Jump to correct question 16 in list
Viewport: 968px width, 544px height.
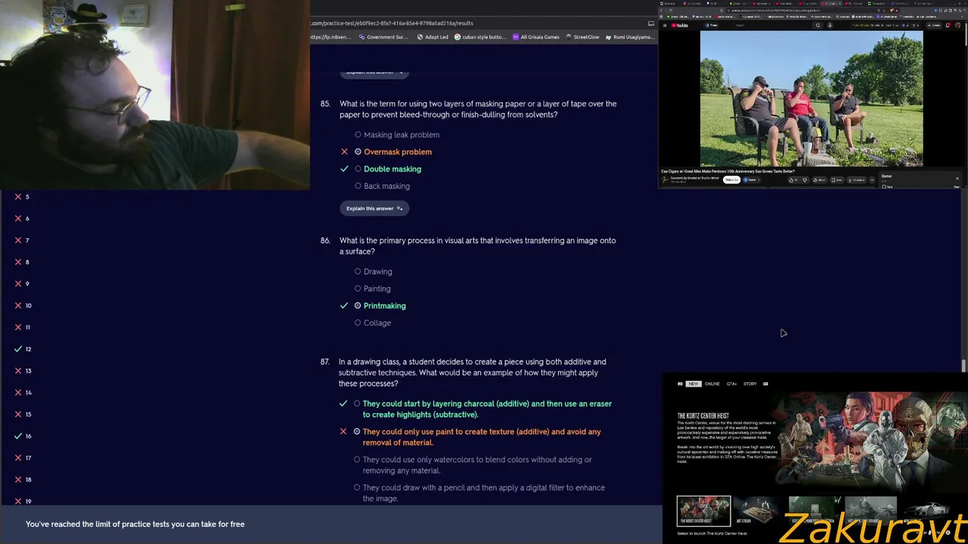(x=23, y=436)
